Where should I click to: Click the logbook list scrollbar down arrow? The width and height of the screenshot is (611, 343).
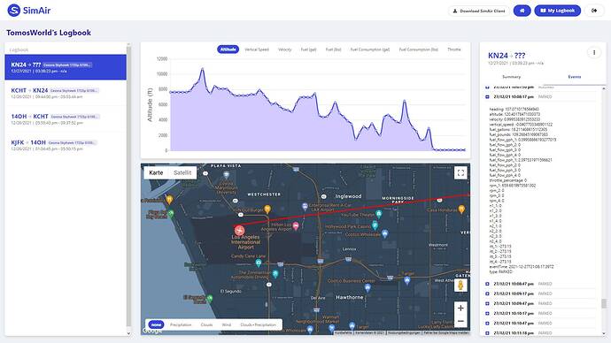(129, 333)
